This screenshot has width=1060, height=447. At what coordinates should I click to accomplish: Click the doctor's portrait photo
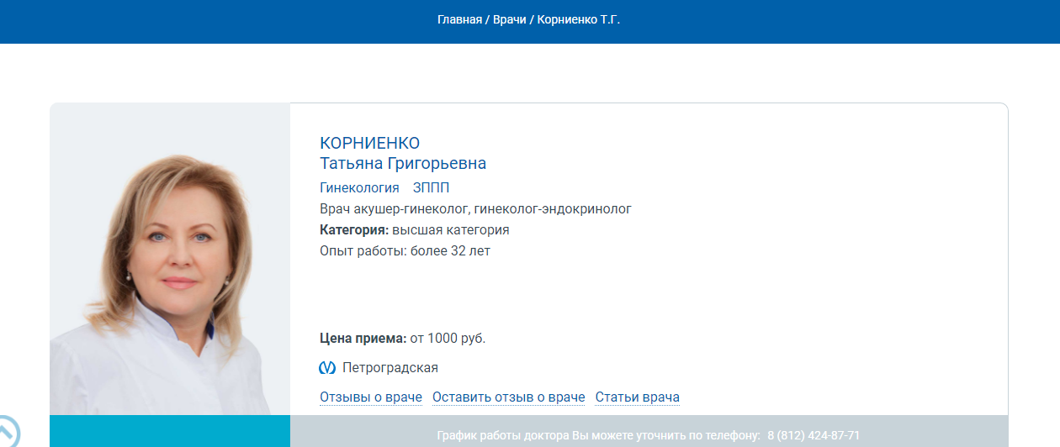[170, 260]
